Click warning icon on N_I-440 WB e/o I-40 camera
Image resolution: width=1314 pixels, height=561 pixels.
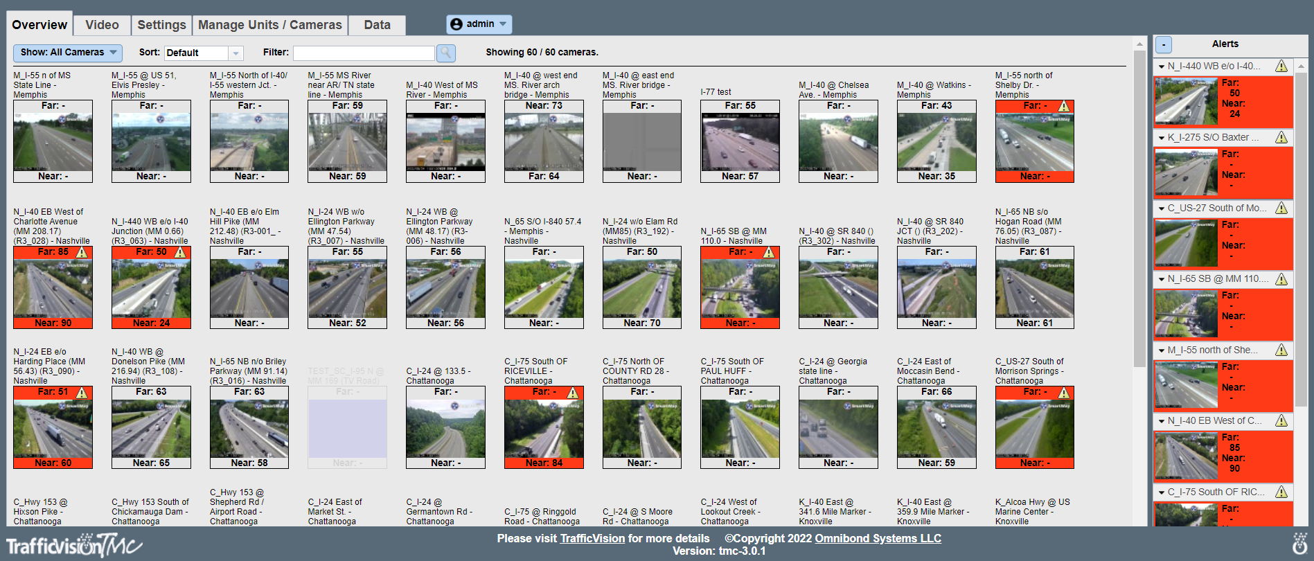coord(180,252)
